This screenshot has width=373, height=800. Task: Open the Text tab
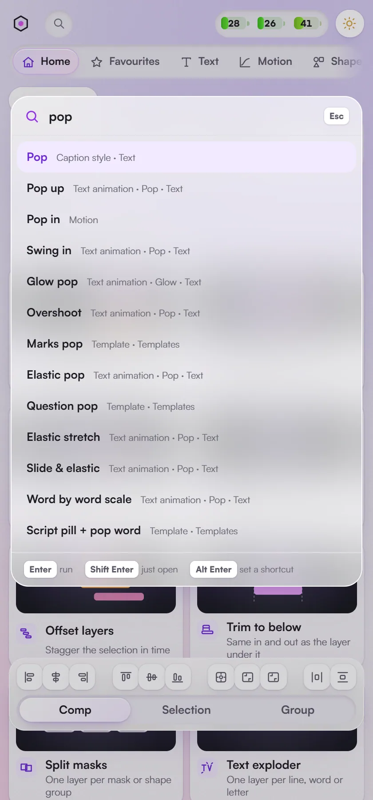(200, 61)
